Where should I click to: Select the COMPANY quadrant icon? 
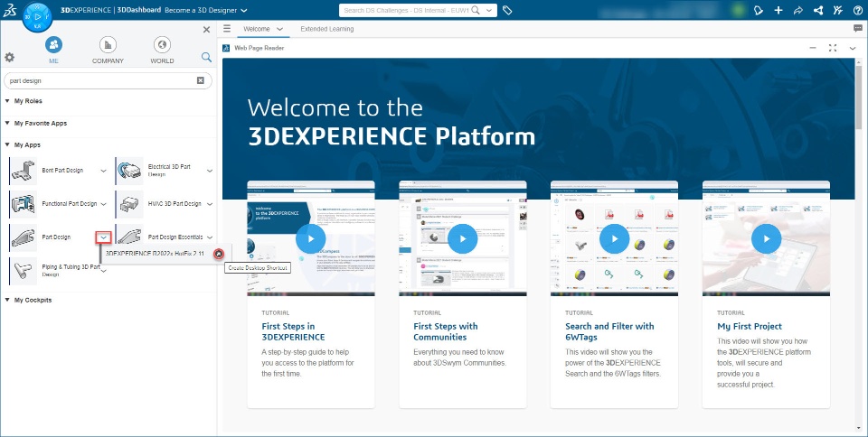coord(108,45)
